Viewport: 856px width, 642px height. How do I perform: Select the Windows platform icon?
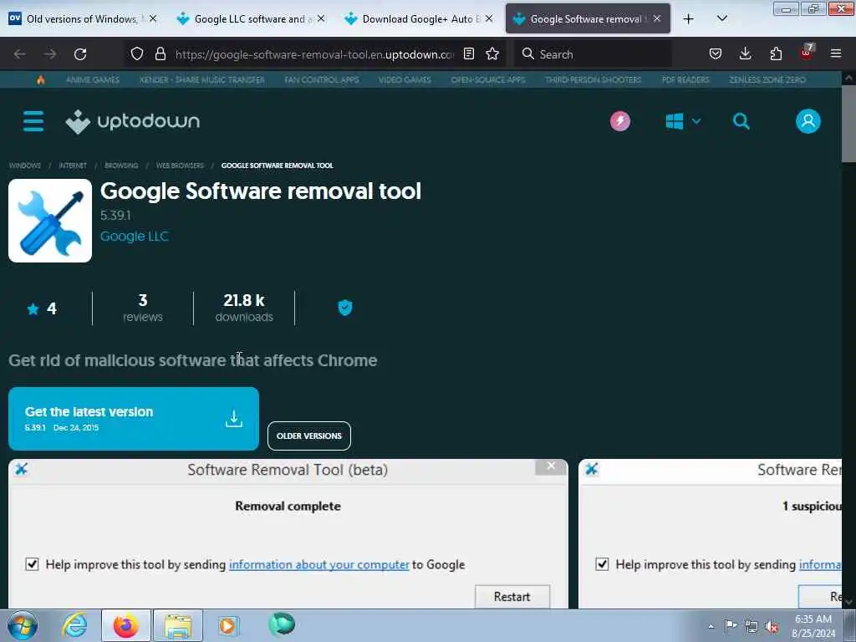click(x=675, y=121)
